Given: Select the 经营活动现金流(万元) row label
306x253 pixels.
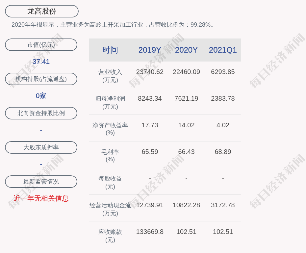Looking at the screenshot, I should [x=110, y=209].
